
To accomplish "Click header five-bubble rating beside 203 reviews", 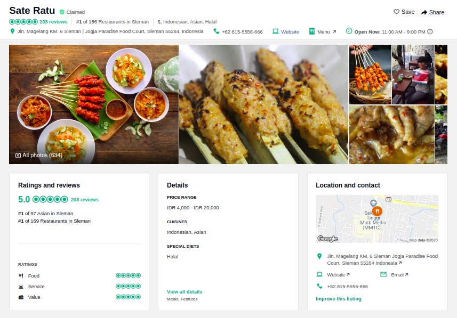I will point(23,21).
